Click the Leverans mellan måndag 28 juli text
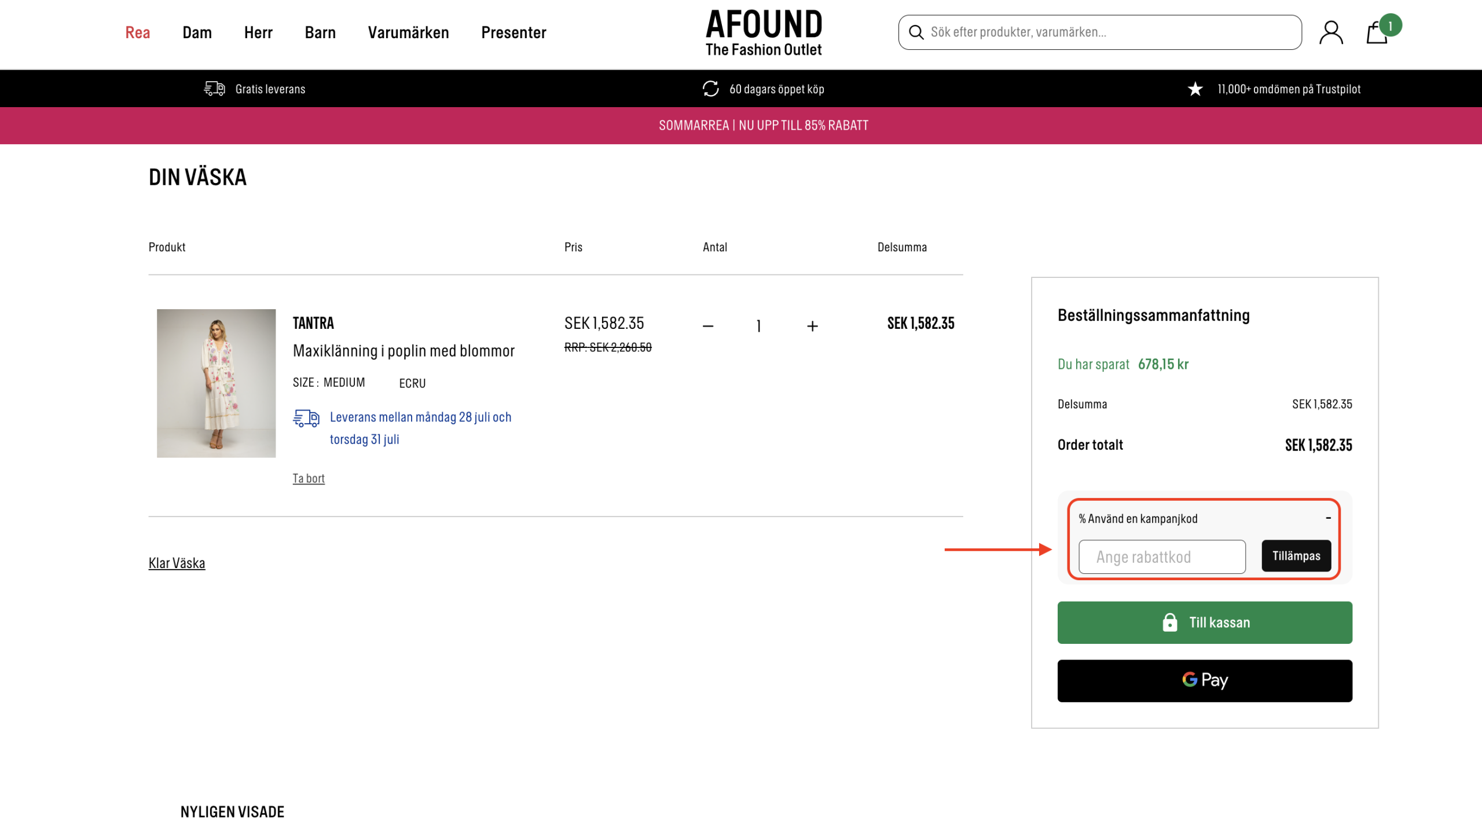Image resolution: width=1482 pixels, height=821 pixels. point(420,428)
